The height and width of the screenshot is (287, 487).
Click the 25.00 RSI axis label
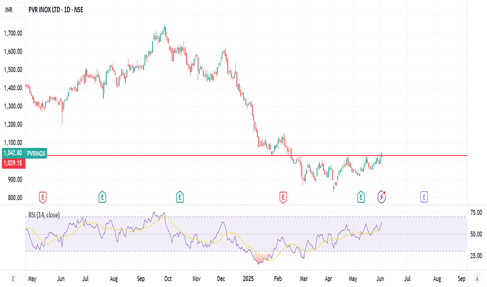(x=476, y=256)
